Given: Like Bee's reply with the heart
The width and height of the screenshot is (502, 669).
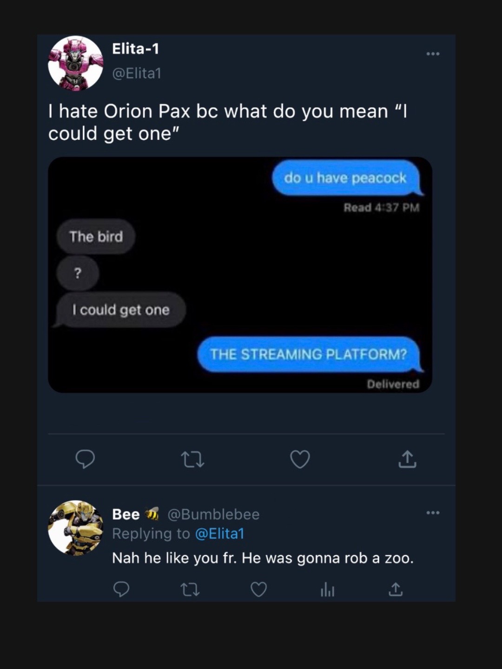Looking at the screenshot, I should tap(258, 589).
